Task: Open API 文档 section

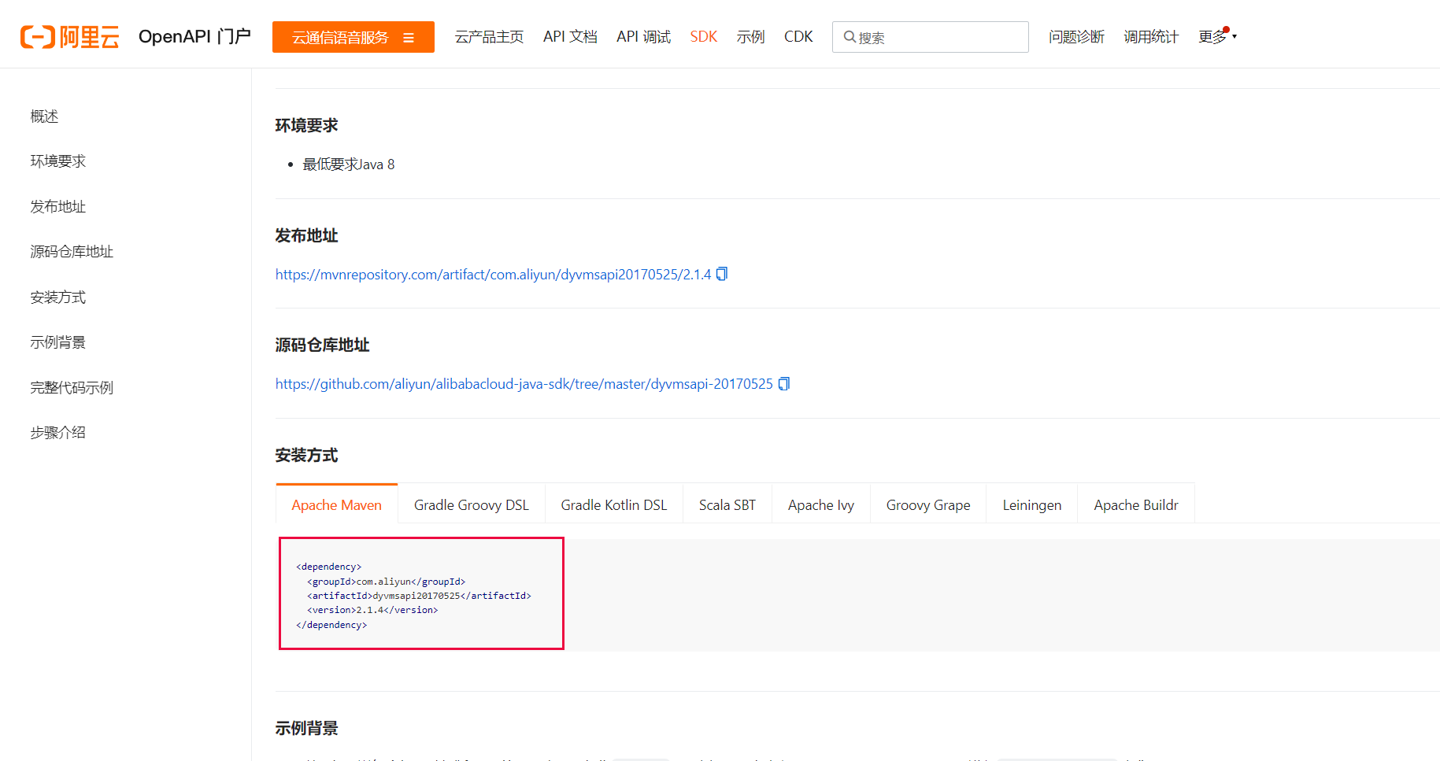Action: coord(570,37)
